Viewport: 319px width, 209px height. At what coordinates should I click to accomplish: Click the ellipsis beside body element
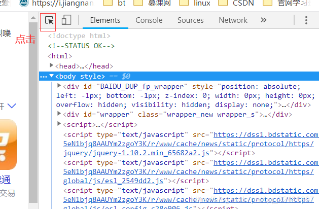click(x=43, y=77)
